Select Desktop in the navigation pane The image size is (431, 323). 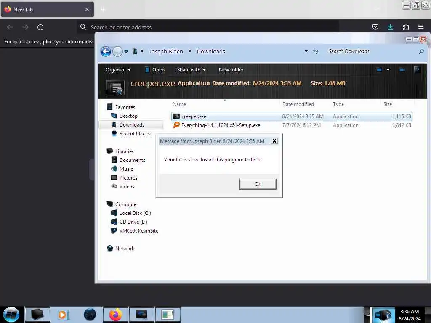coord(128,116)
